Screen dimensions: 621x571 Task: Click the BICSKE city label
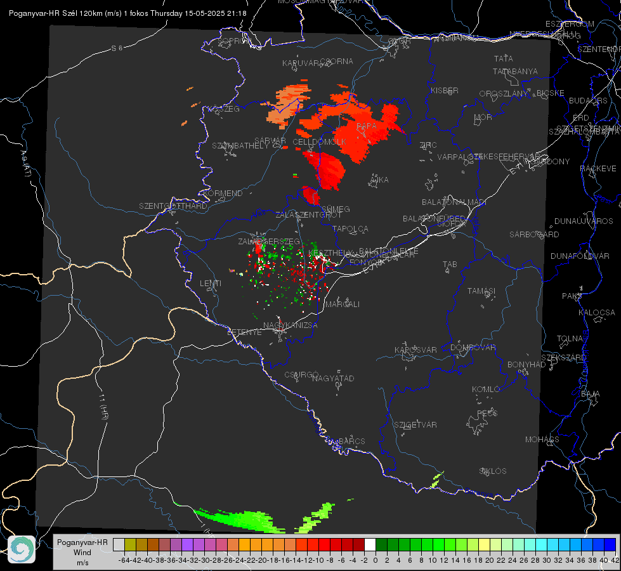pos(551,93)
